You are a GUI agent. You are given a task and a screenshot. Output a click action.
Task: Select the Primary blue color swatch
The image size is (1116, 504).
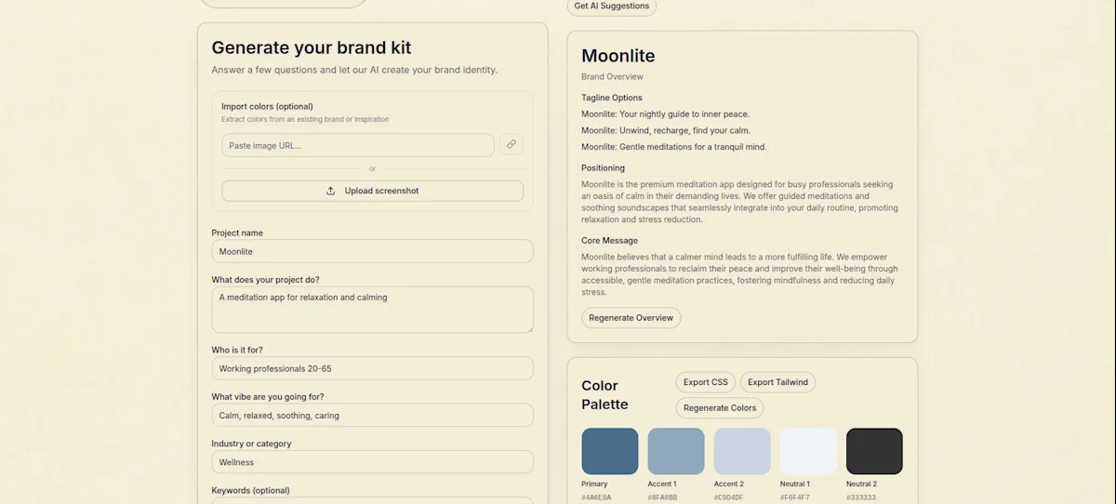(610, 451)
